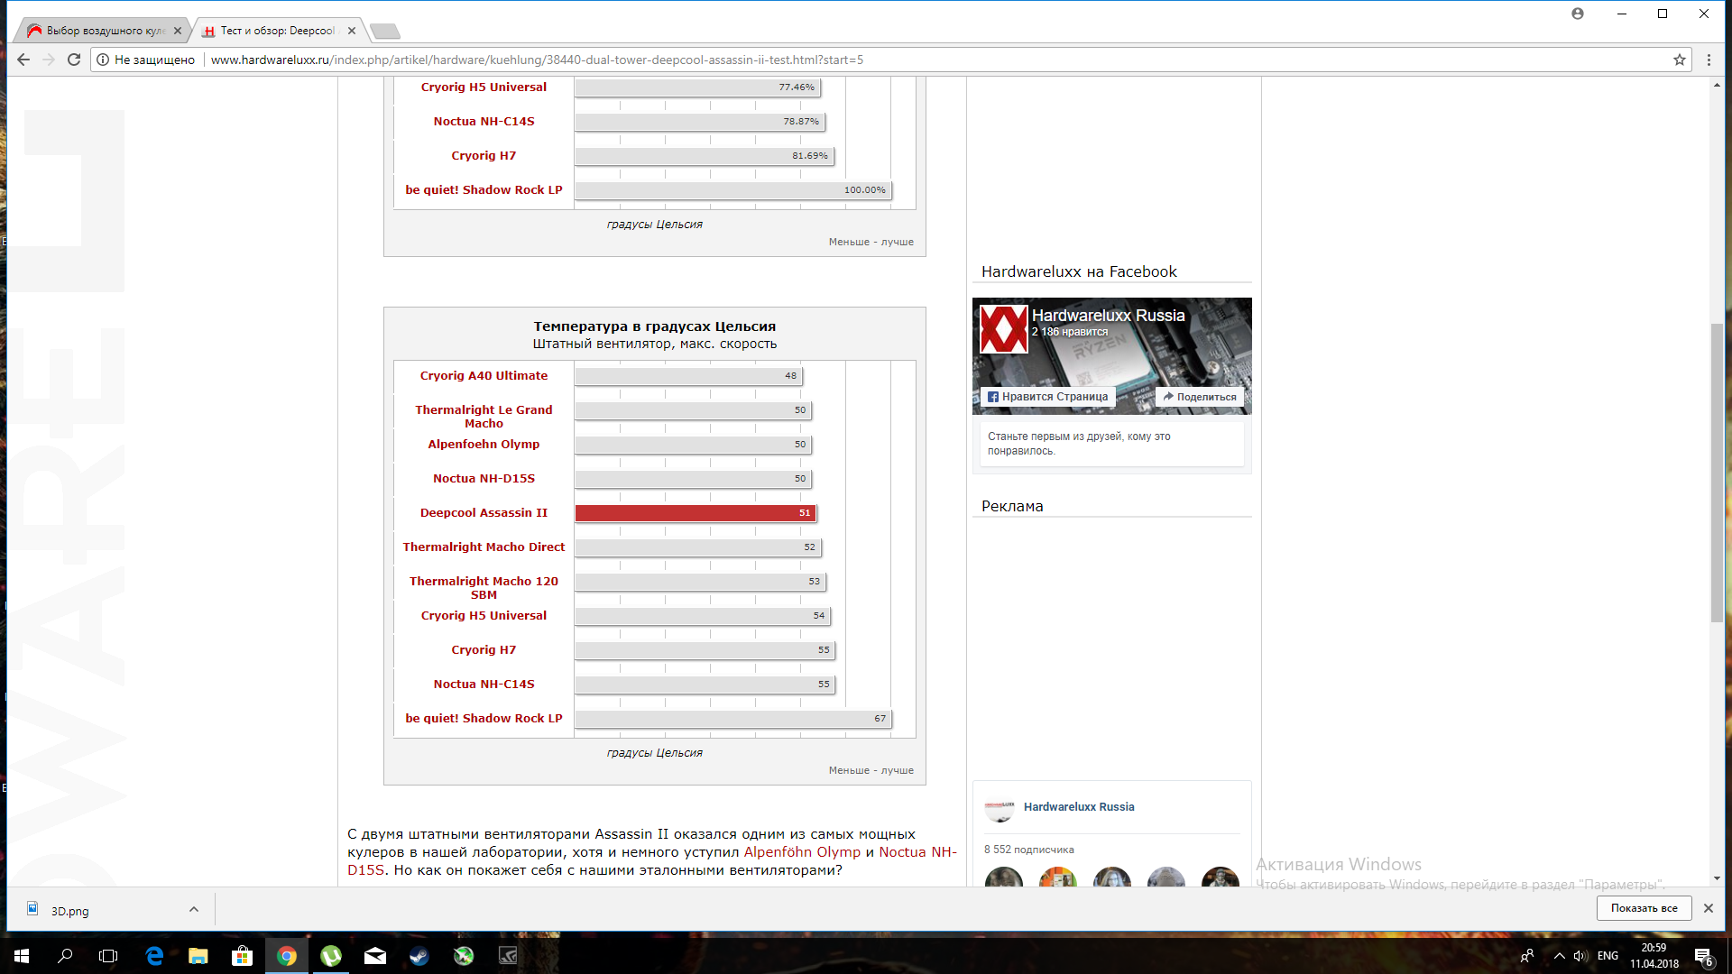Open Chrome three-dot menu
The height and width of the screenshot is (974, 1732).
[1709, 60]
